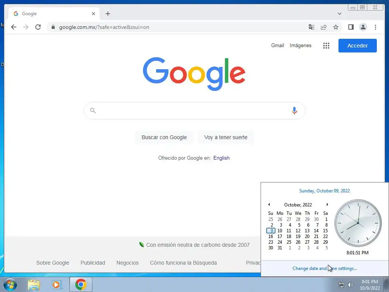Select the Google browser tab
Image resolution: width=389 pixels, height=292 pixels.
point(54,14)
